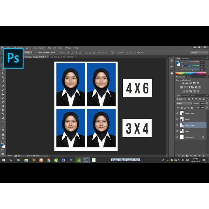Add a Brightness/Contrast adjustment

click(x=183, y=83)
